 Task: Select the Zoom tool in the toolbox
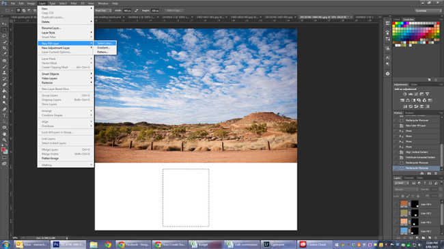tap(4, 140)
